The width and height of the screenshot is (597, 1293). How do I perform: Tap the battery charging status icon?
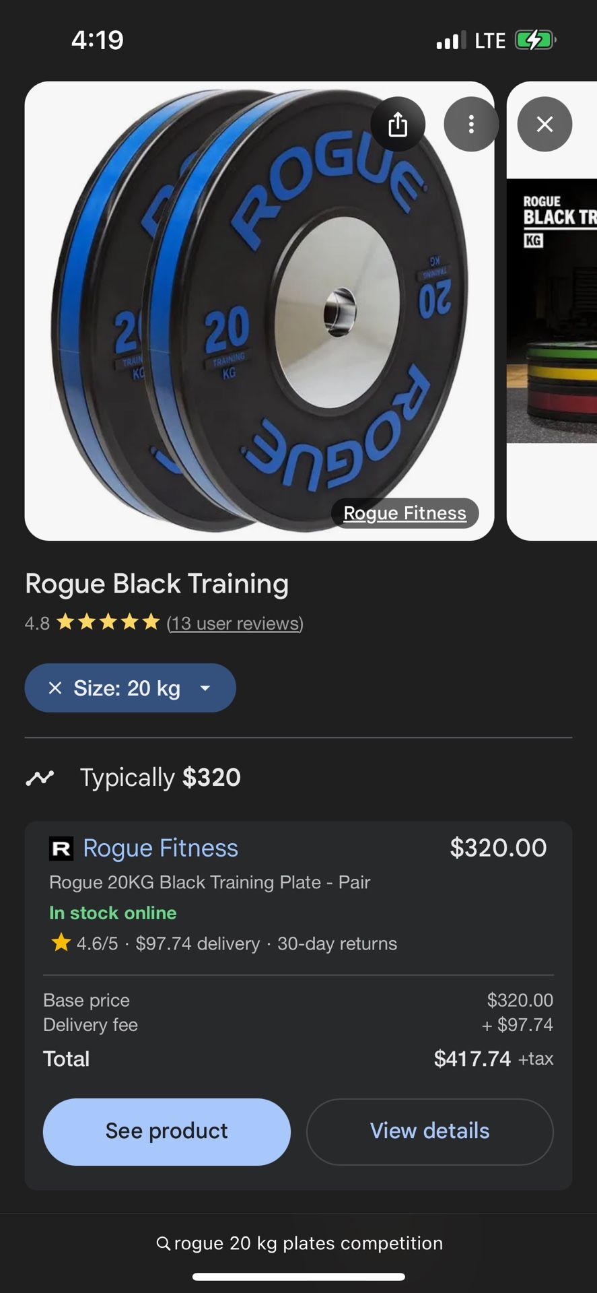536,40
